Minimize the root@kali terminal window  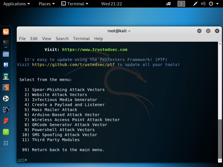[x=199, y=31]
